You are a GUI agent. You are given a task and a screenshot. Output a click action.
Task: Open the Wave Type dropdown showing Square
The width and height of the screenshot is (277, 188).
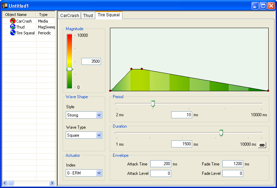[84, 135]
